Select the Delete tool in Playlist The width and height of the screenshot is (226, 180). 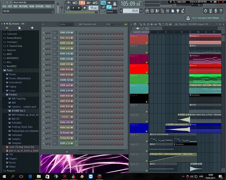[x=148, y=24]
